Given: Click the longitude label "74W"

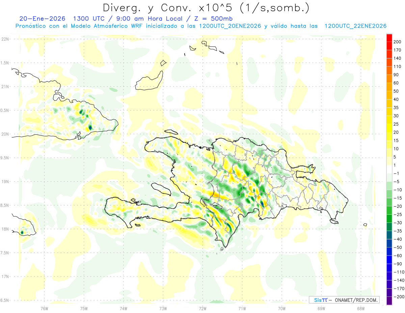Looking at the screenshot, I should [123, 308].
